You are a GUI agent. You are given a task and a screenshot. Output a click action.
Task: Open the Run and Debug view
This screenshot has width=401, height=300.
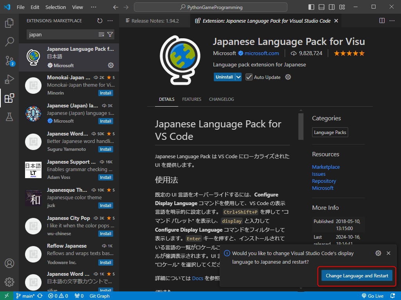point(9,79)
